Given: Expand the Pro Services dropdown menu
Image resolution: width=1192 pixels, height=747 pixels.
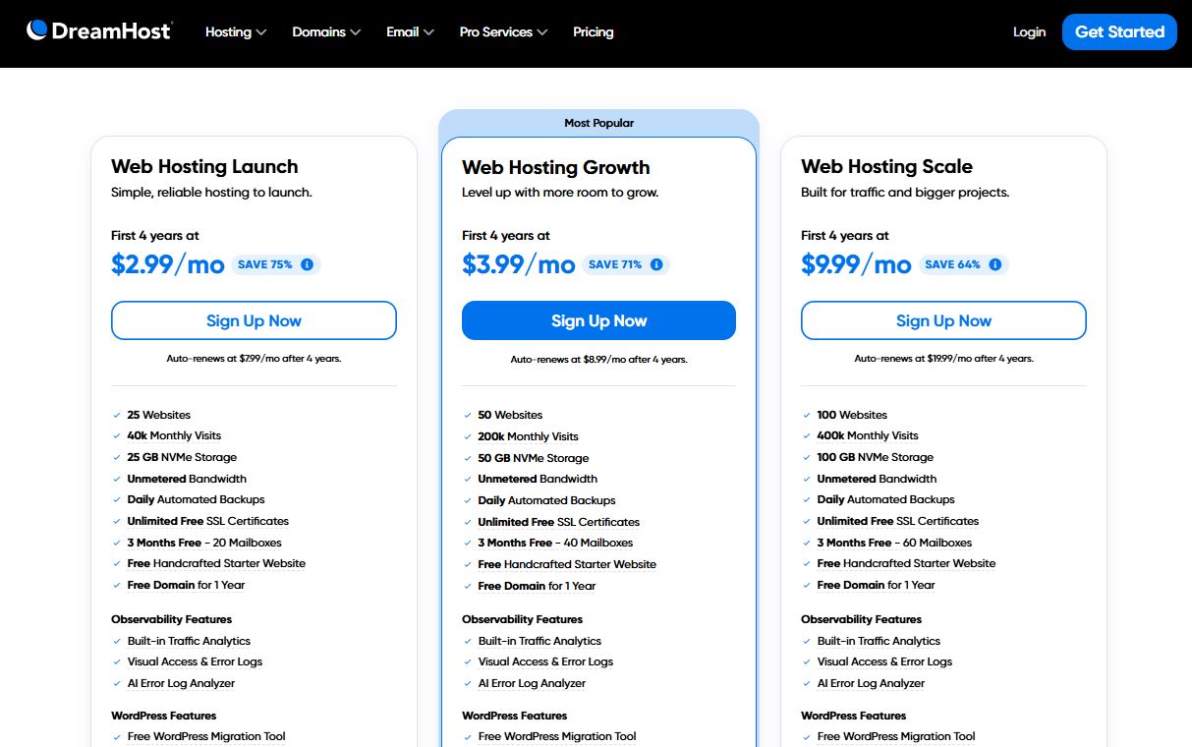Looking at the screenshot, I should (503, 31).
